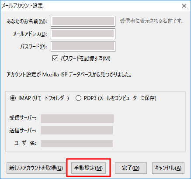The width and height of the screenshot is (191, 179).
Task: Focus the あなたのお名前 text field
Action: tap(83, 21)
